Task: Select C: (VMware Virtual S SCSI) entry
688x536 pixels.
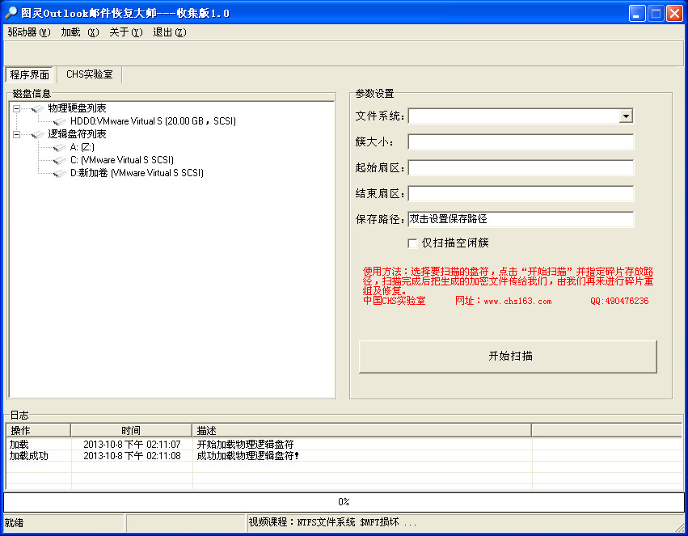Action: (x=122, y=160)
